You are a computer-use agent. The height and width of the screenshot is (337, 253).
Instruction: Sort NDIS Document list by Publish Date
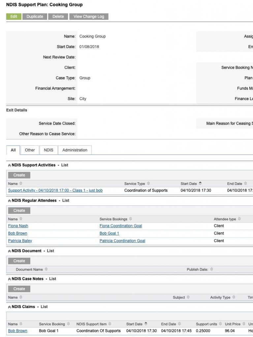(x=212, y=269)
